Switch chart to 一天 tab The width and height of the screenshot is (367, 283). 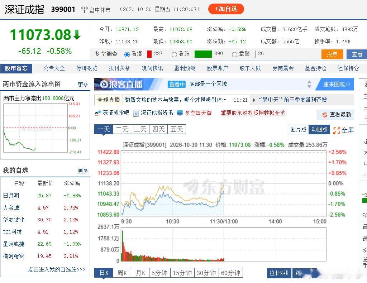(104, 129)
